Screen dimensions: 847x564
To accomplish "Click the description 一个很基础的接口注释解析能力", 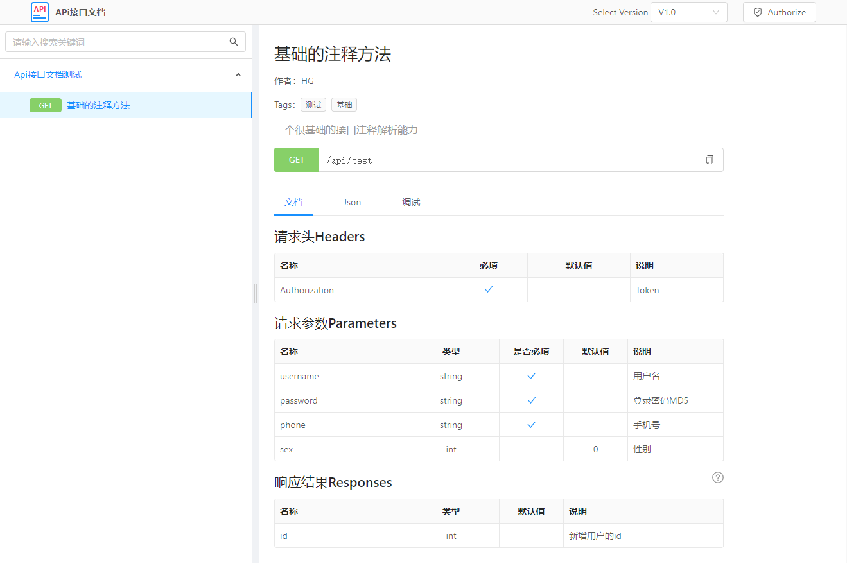I will coord(346,130).
